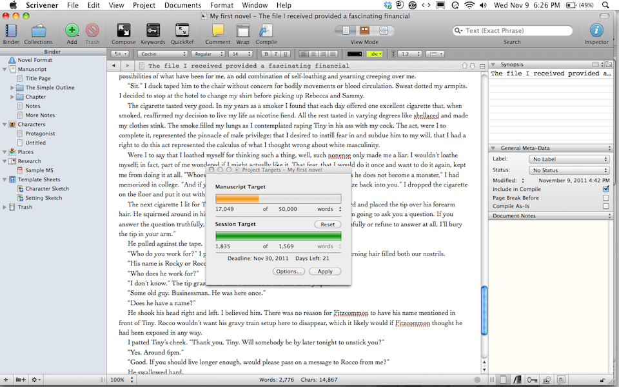Toggle the Binder toolbar icon
This screenshot has height=387, width=619.
tap(11, 31)
